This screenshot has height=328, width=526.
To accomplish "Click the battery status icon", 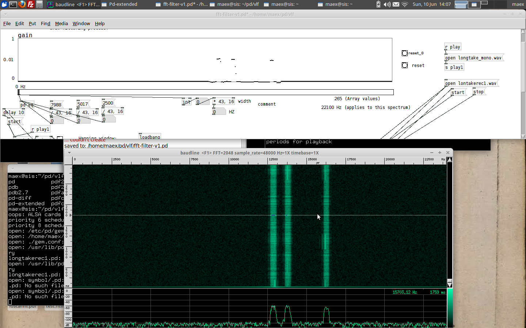I will point(378,4).
